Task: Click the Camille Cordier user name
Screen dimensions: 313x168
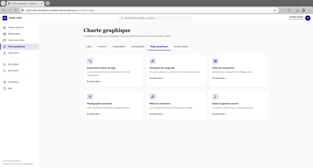Action: (296, 17)
